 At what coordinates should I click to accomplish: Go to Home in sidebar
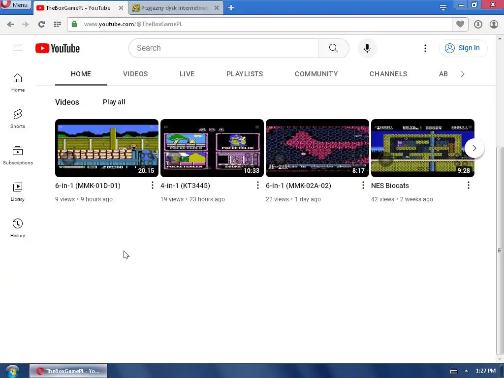[x=18, y=83]
